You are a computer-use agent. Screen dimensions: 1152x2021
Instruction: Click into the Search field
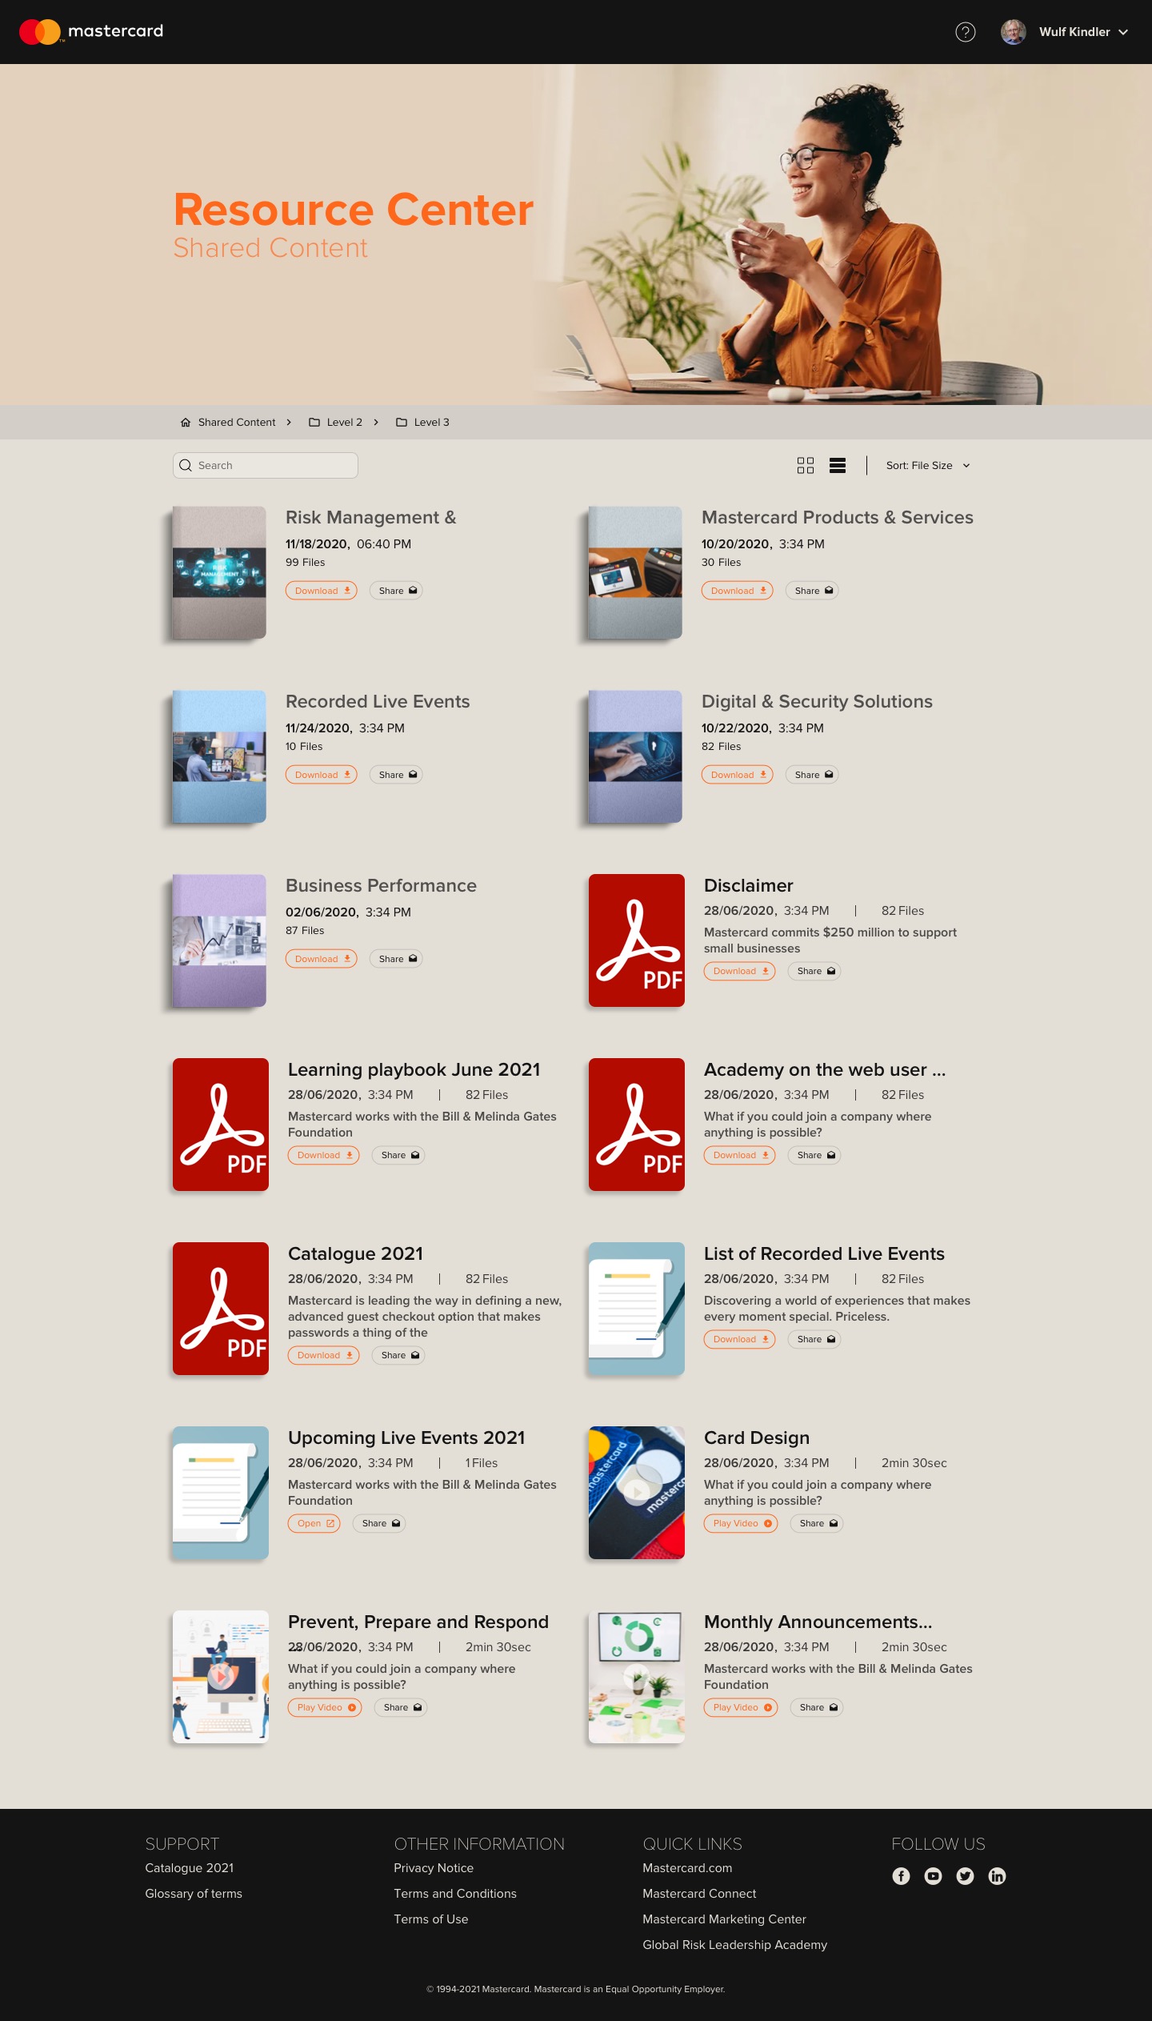(x=266, y=465)
